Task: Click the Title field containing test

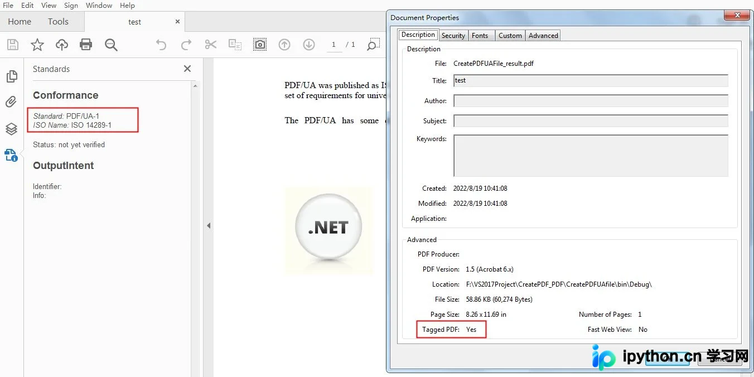Action: click(591, 81)
